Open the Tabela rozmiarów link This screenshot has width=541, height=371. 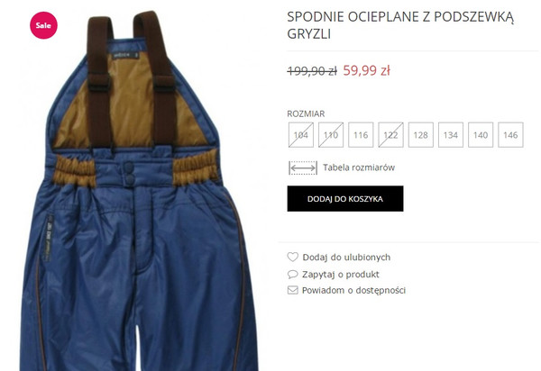359,167
